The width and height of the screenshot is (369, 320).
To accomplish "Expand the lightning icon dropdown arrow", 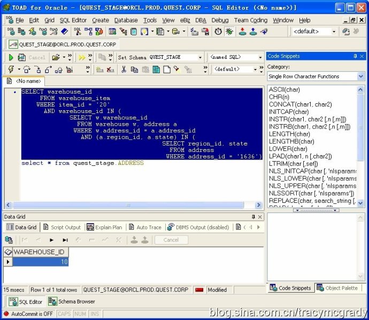I will [x=19, y=70].
